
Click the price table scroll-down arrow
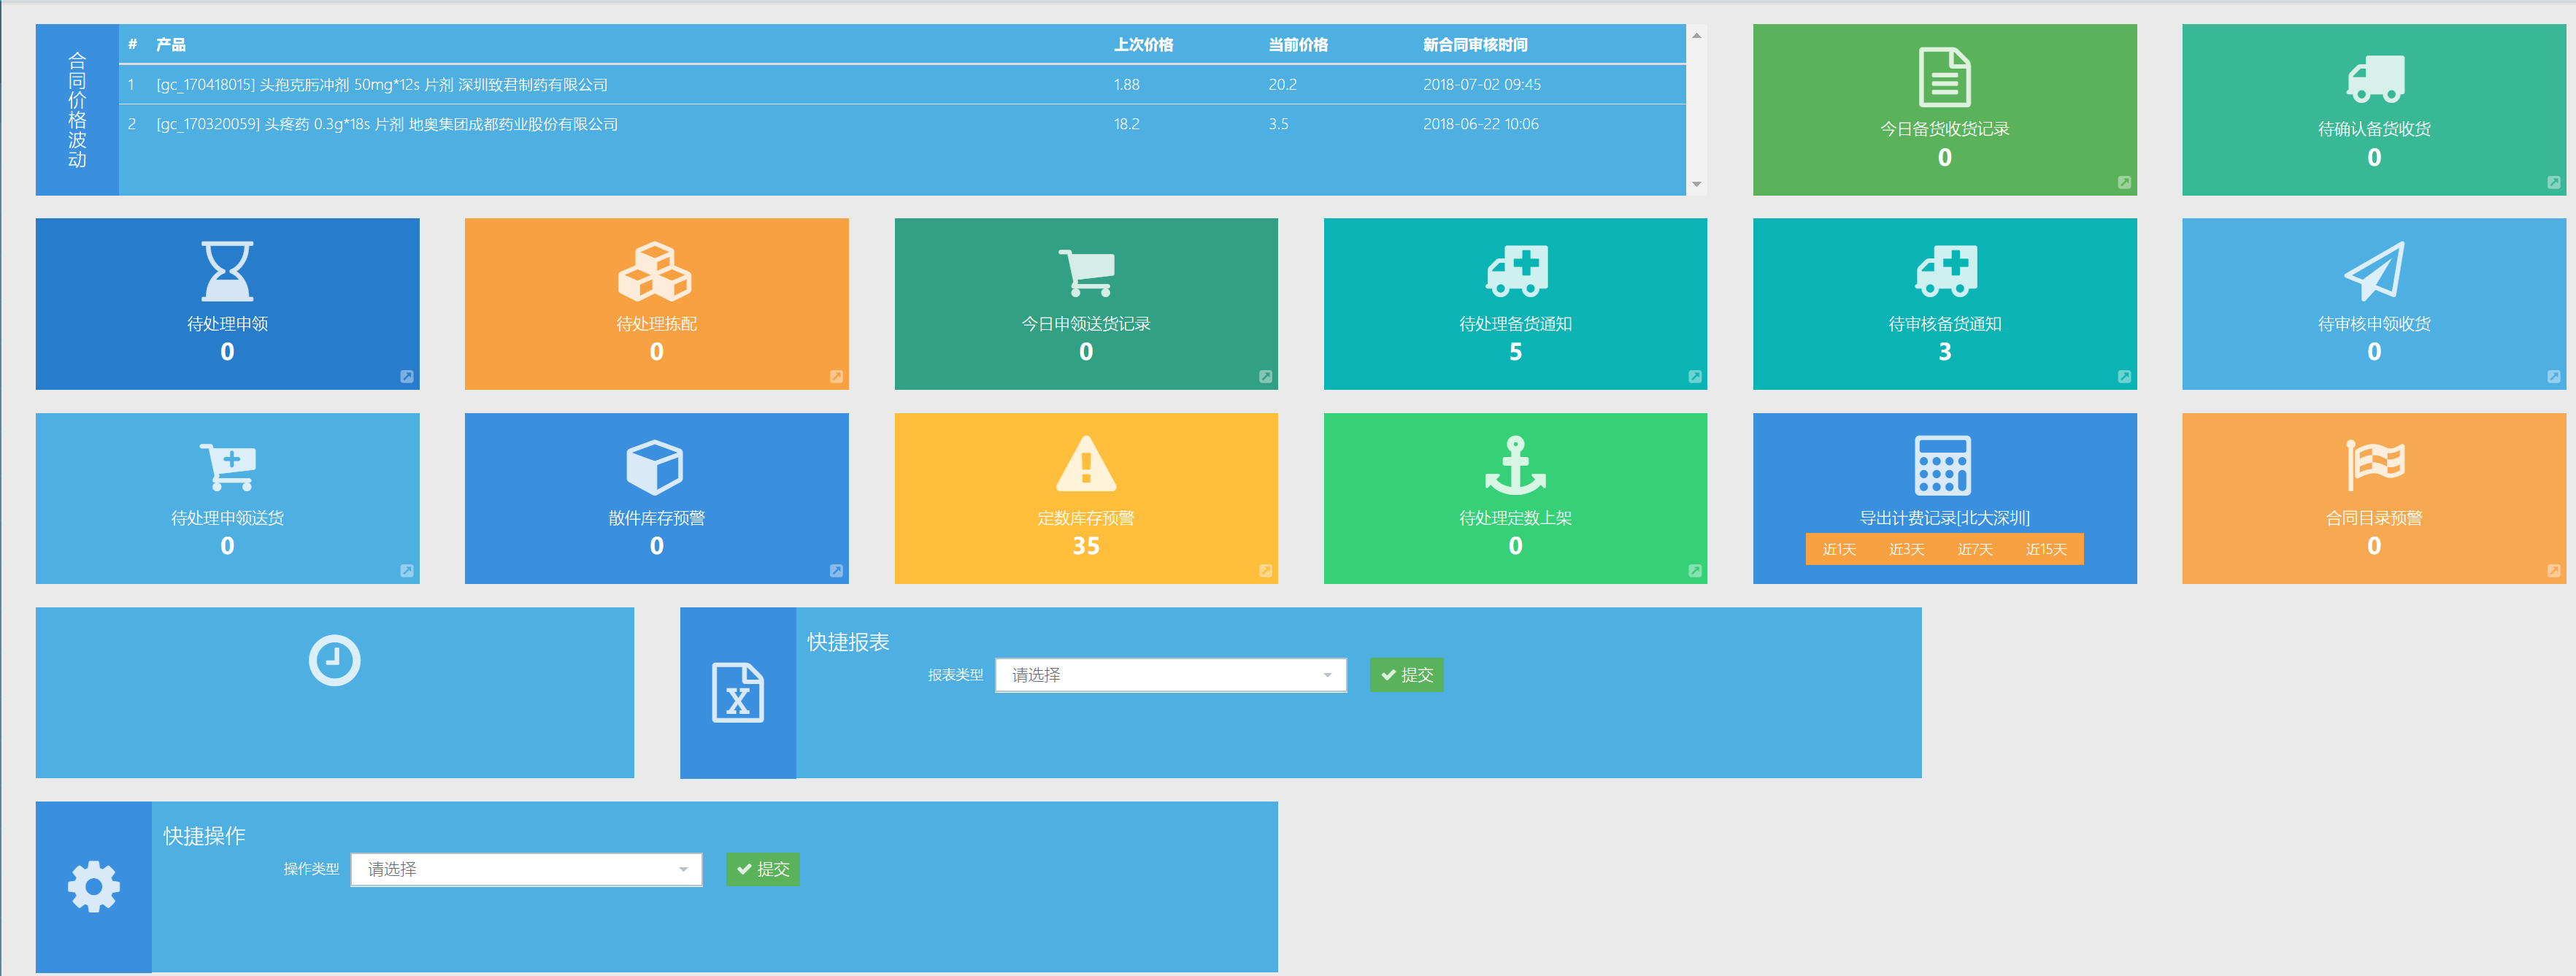tap(1696, 184)
